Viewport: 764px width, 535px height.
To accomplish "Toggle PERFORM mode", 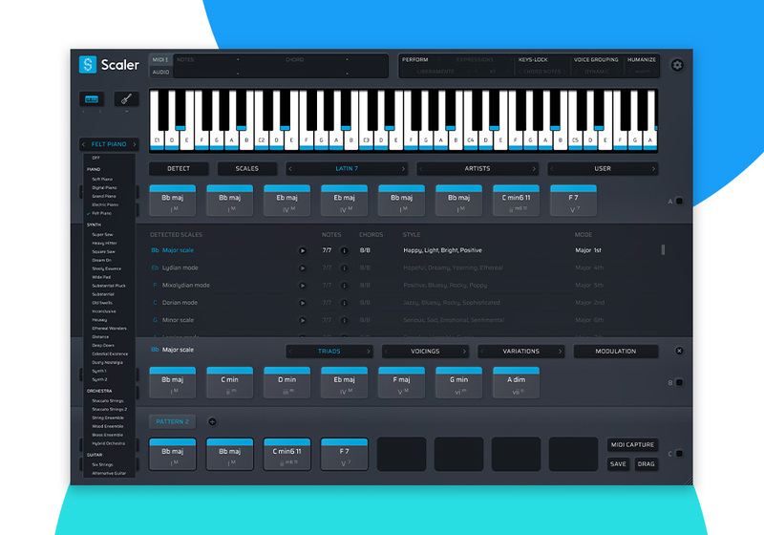I will point(415,59).
